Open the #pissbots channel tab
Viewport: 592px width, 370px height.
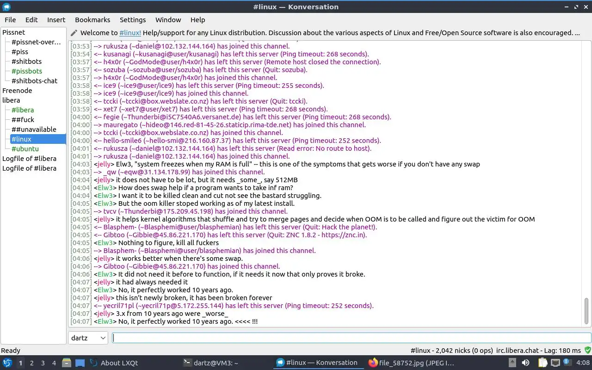(27, 71)
